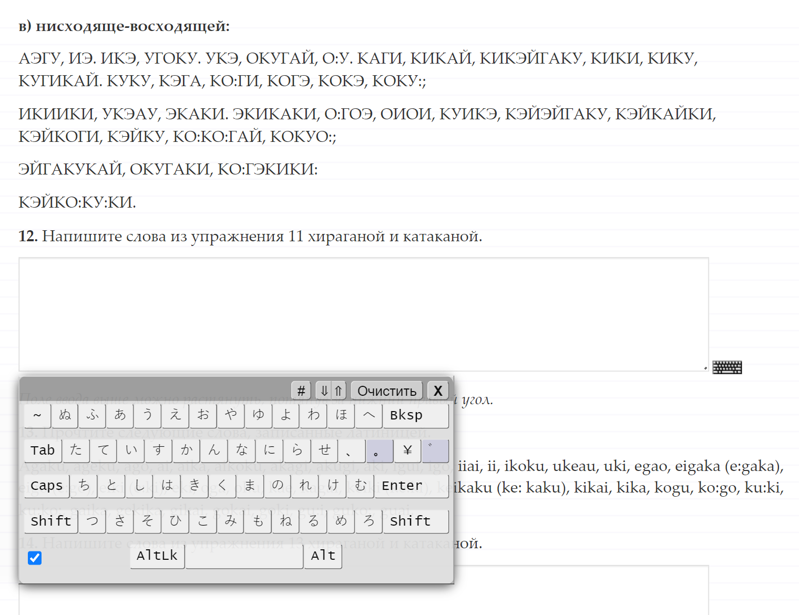
Task: Tap the は hiragana key
Action: [x=167, y=486]
